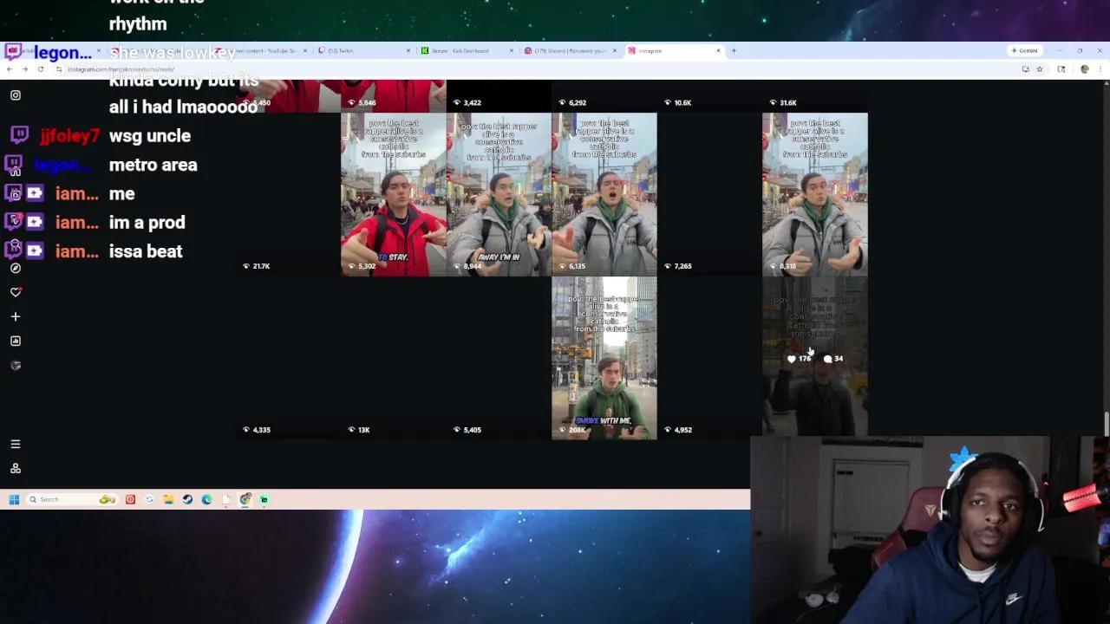1110x624 pixels.
Task: Open the red app icon on taskbar
Action: (x=130, y=499)
